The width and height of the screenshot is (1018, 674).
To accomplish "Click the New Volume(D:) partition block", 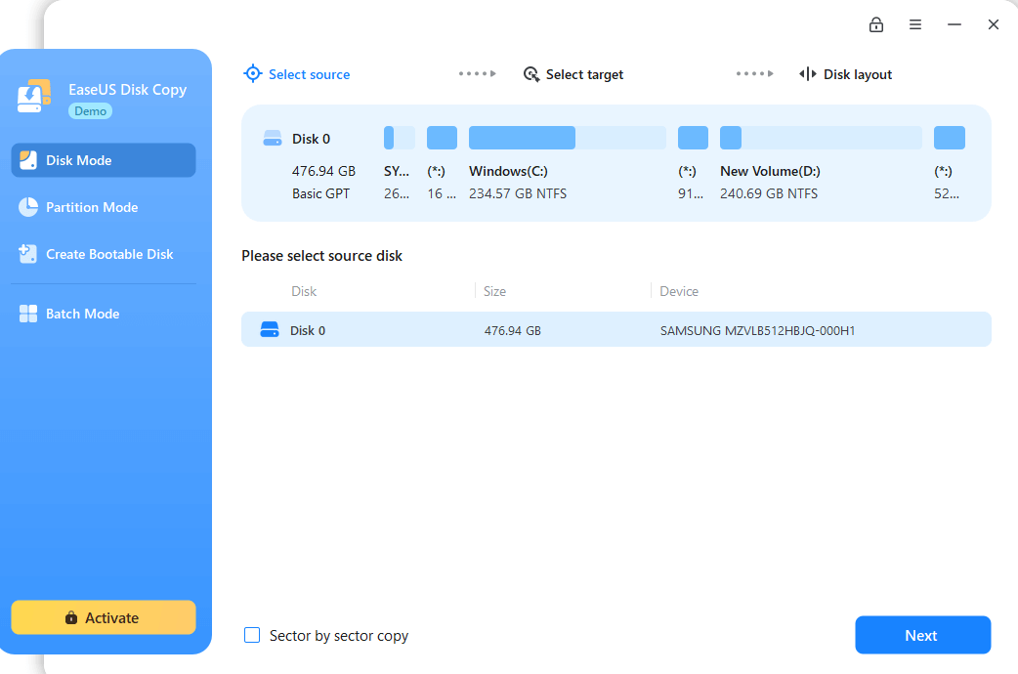I will click(820, 137).
